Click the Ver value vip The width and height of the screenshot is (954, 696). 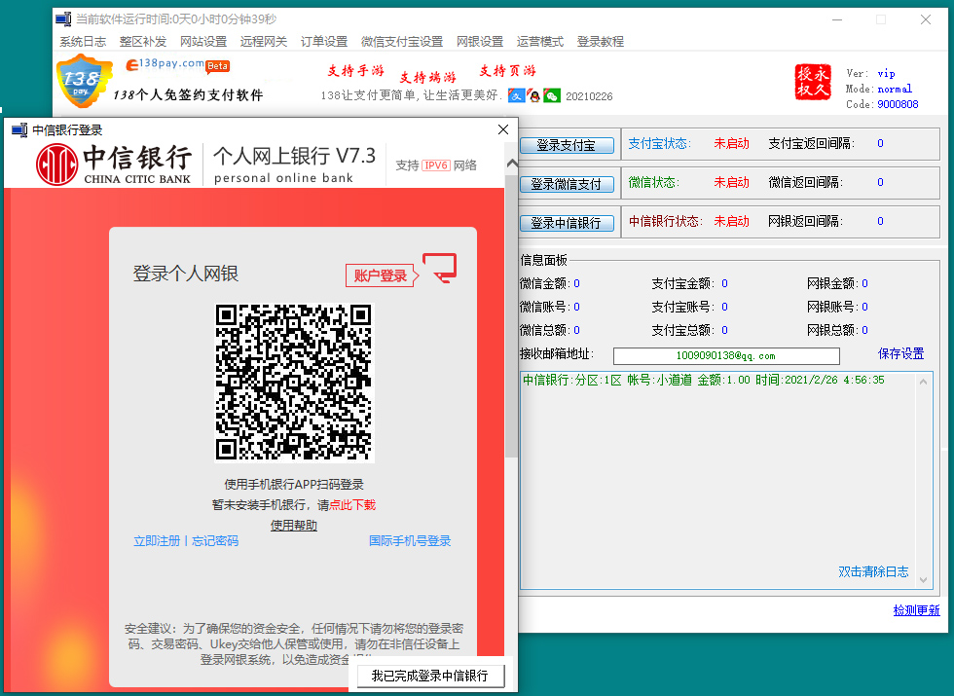coord(886,74)
